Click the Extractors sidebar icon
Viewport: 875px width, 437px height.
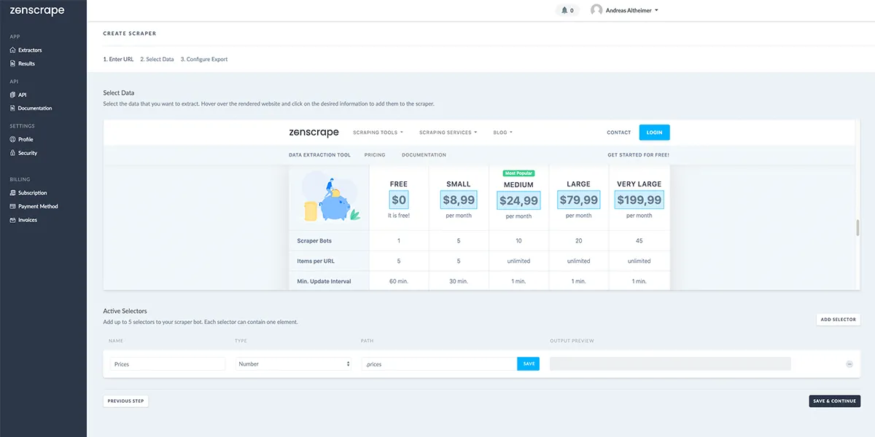(12, 50)
